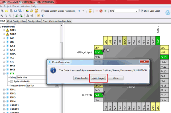Collapse the SYS peripheral node
The image size is (171, 113).
click(x=4, y=74)
